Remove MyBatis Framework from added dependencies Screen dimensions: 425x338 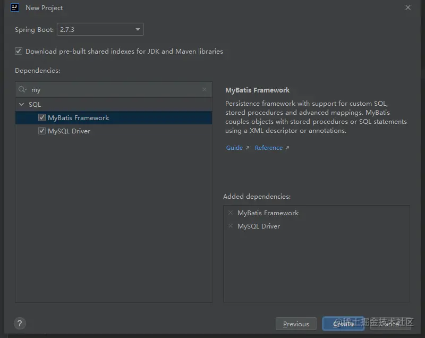point(231,213)
